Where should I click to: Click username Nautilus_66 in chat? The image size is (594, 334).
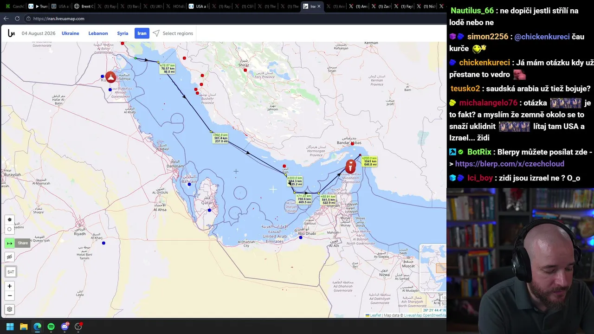click(x=472, y=11)
